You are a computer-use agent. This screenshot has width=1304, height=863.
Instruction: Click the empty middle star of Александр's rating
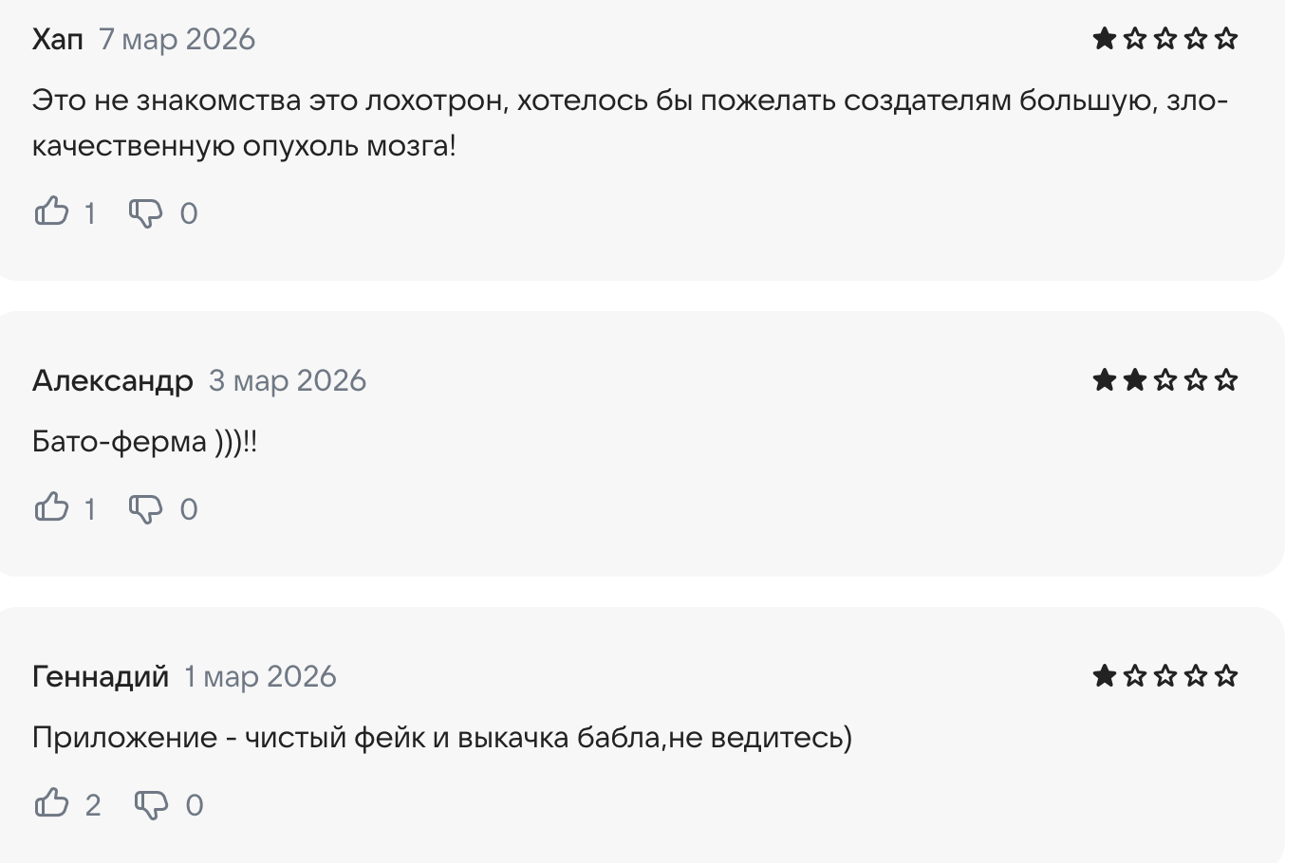click(1164, 379)
